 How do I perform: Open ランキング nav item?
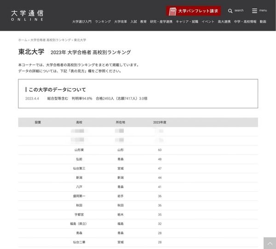click(x=103, y=22)
